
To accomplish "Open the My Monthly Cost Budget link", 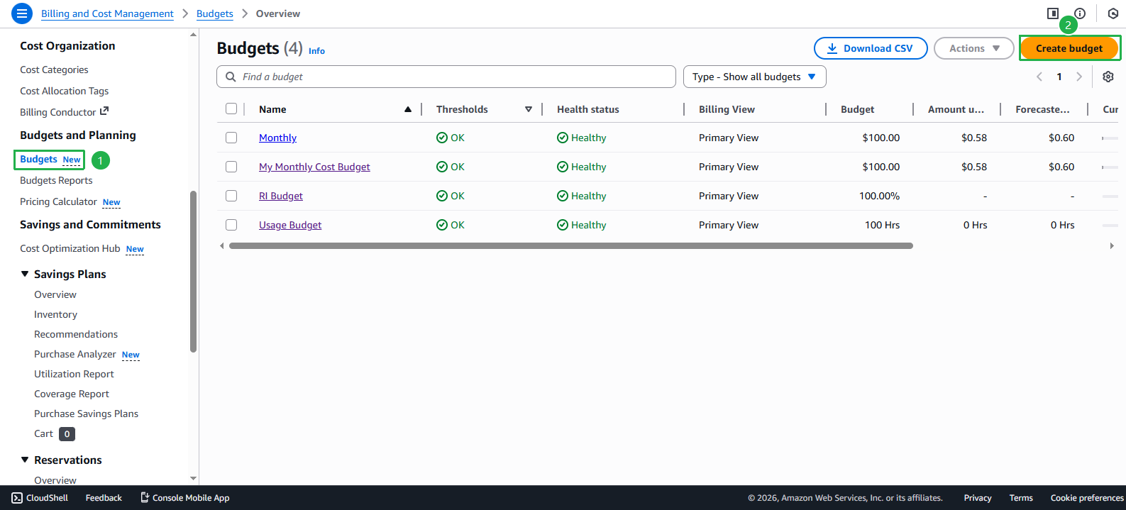I will pyautogui.click(x=314, y=167).
